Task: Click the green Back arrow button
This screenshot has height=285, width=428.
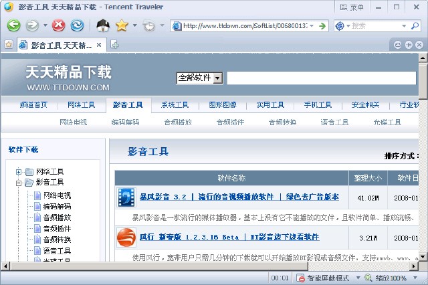Action: [13, 25]
